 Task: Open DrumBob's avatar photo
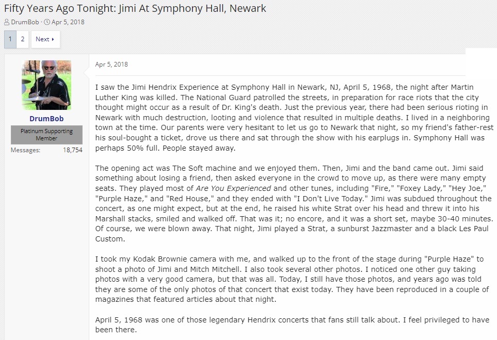[x=46, y=85]
